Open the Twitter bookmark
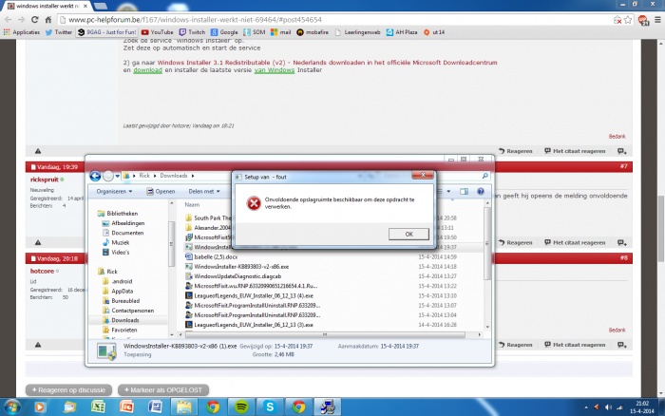Viewport: 665px width, 416px height. (59, 32)
